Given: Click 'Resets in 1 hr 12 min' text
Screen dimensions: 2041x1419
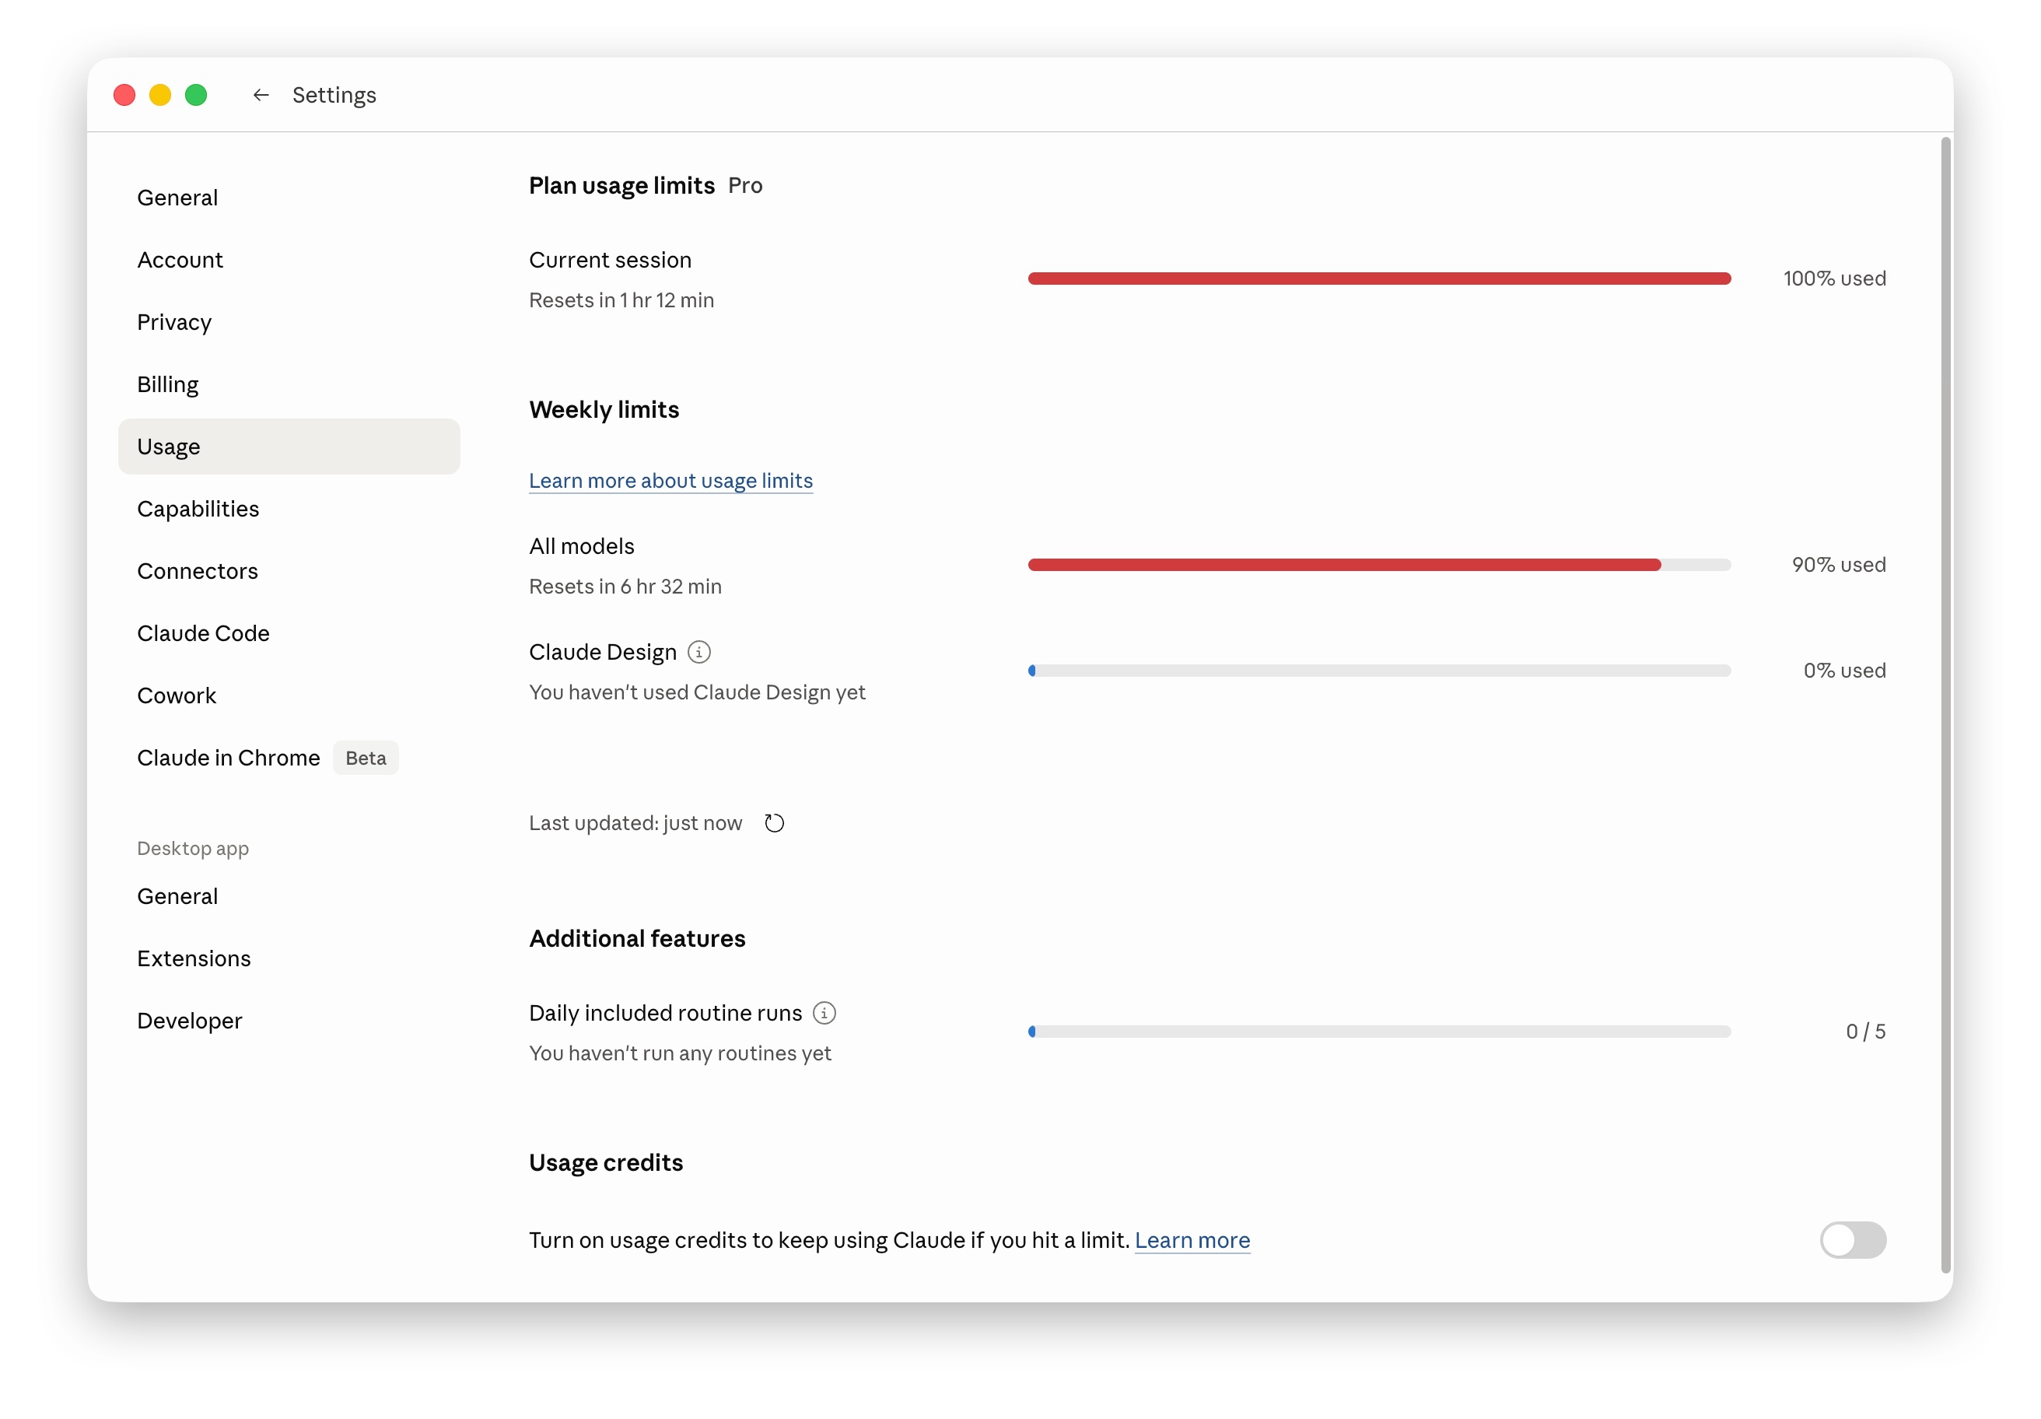Looking at the screenshot, I should coord(621,300).
